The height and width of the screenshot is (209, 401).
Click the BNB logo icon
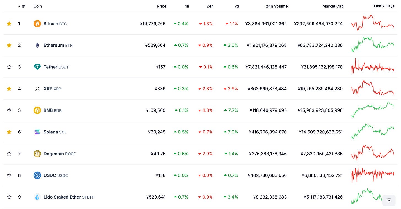(37, 110)
